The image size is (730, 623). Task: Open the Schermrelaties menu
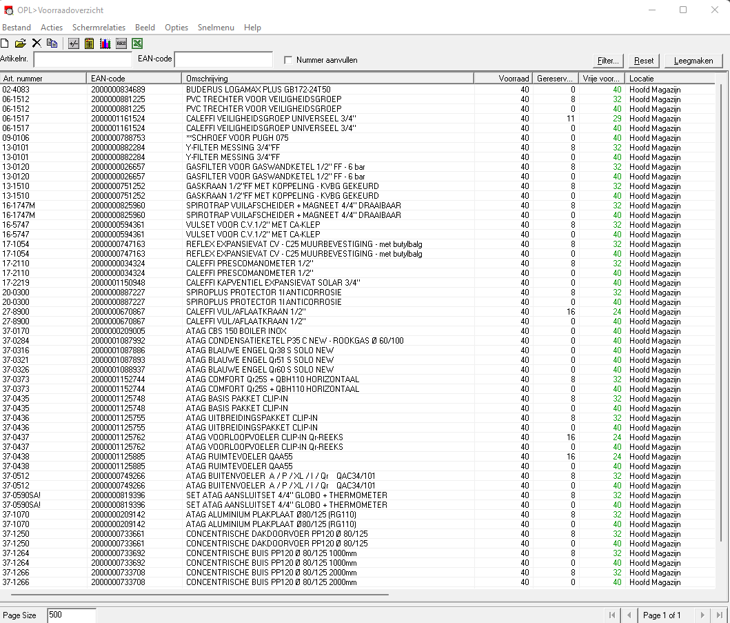coord(99,28)
